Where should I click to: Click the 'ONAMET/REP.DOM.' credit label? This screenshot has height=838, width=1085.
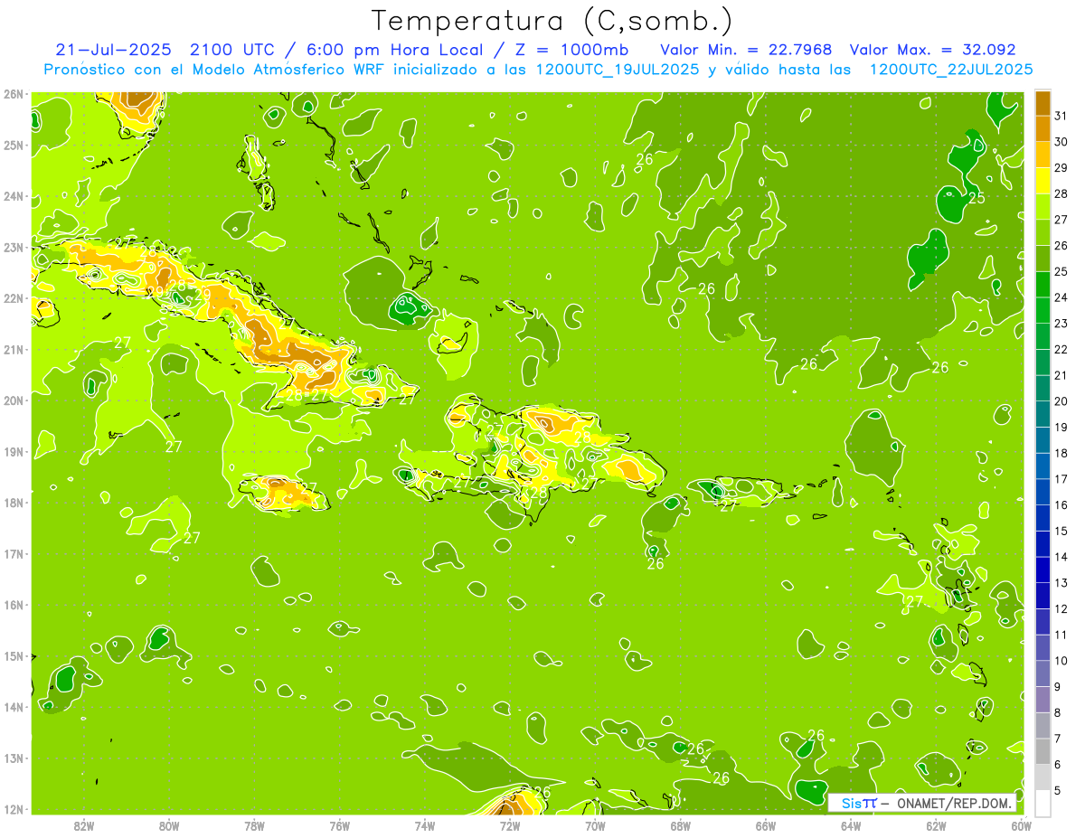tap(954, 803)
